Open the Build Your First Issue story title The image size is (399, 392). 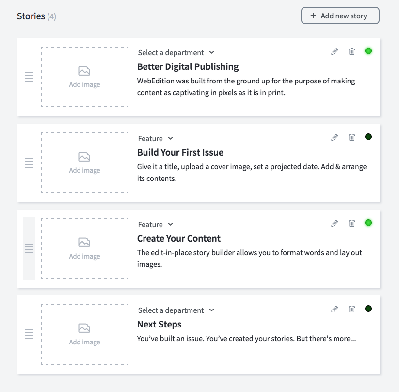point(180,152)
